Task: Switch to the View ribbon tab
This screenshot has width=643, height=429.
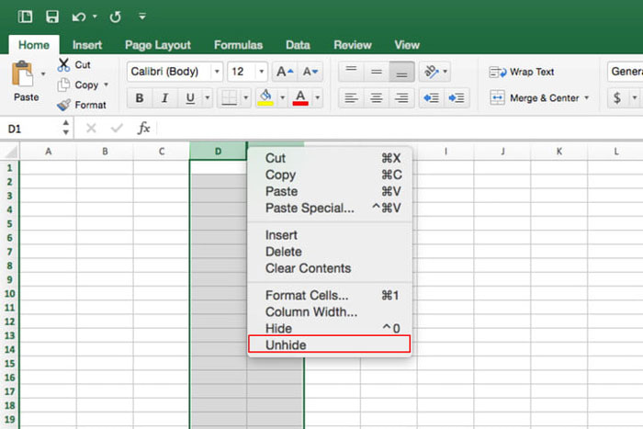Action: coord(407,45)
